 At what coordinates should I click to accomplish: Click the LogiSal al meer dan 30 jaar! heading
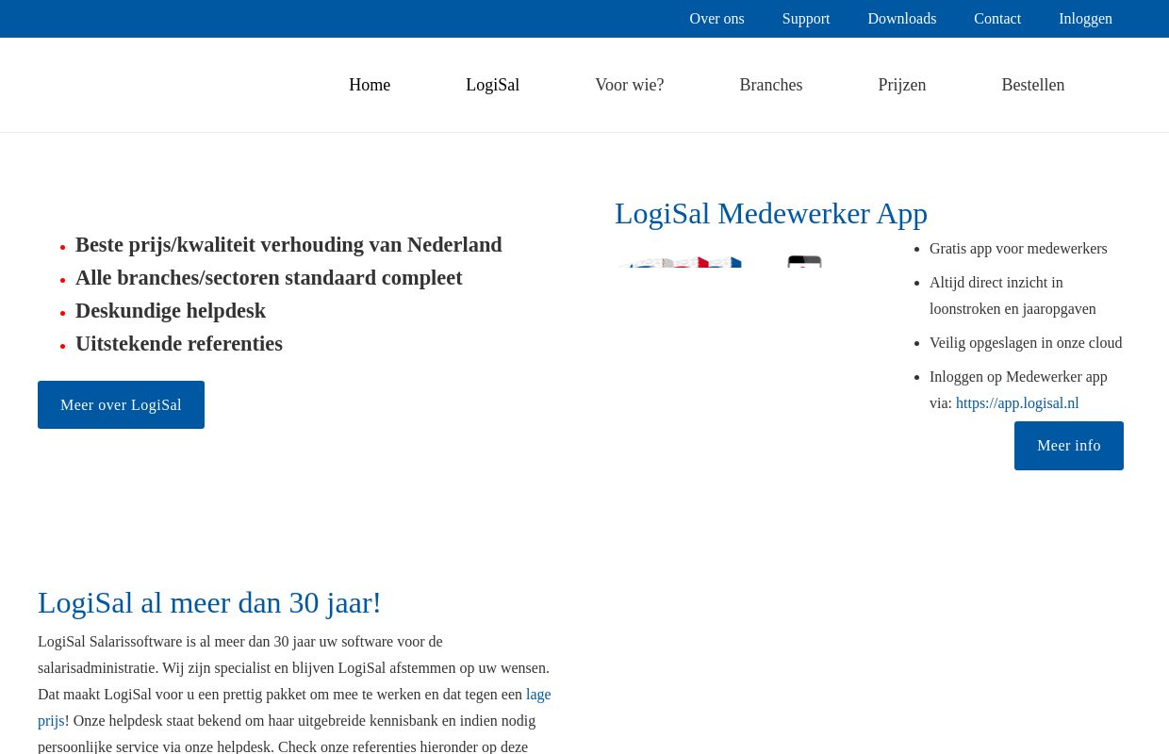[x=209, y=602]
